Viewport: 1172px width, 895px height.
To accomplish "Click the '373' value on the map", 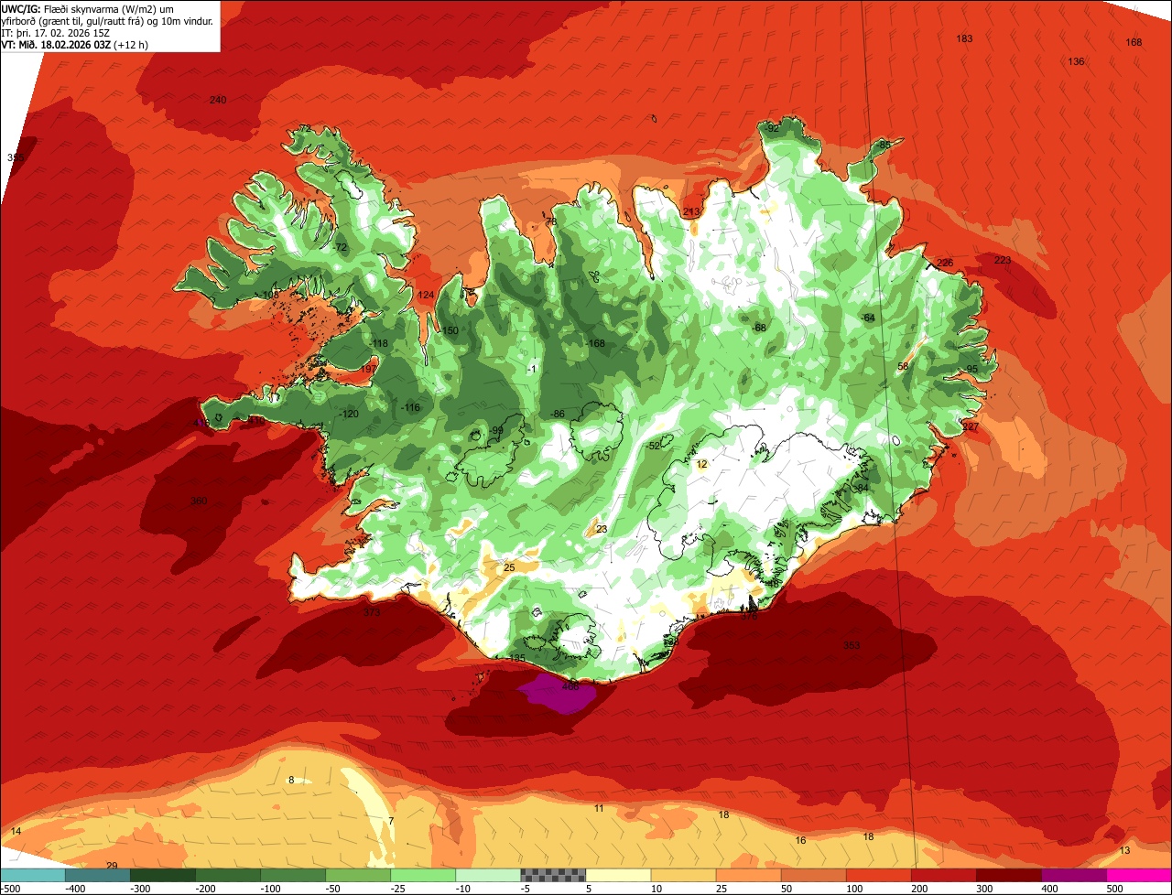I will point(371,613).
